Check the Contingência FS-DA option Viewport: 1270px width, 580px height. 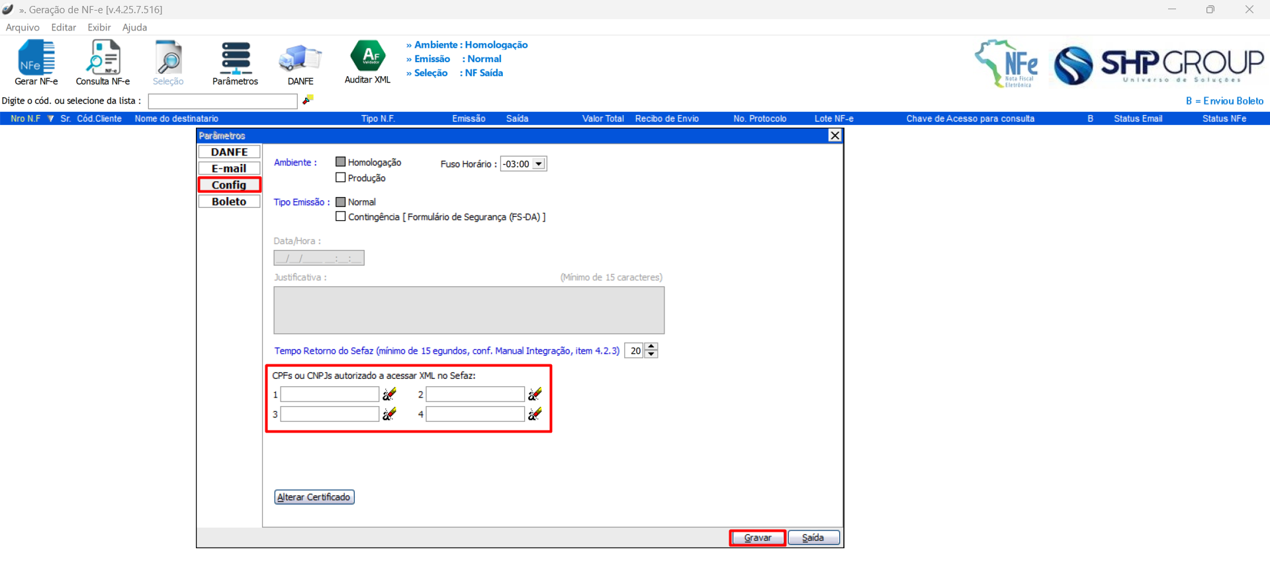(341, 217)
